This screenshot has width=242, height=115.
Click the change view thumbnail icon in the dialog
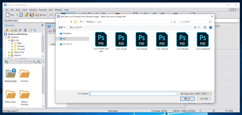pos(195,27)
